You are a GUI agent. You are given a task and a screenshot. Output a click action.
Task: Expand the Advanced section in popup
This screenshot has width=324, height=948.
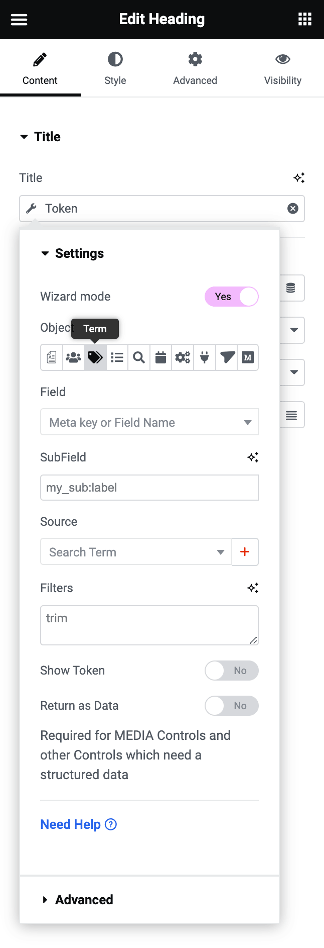click(x=84, y=900)
